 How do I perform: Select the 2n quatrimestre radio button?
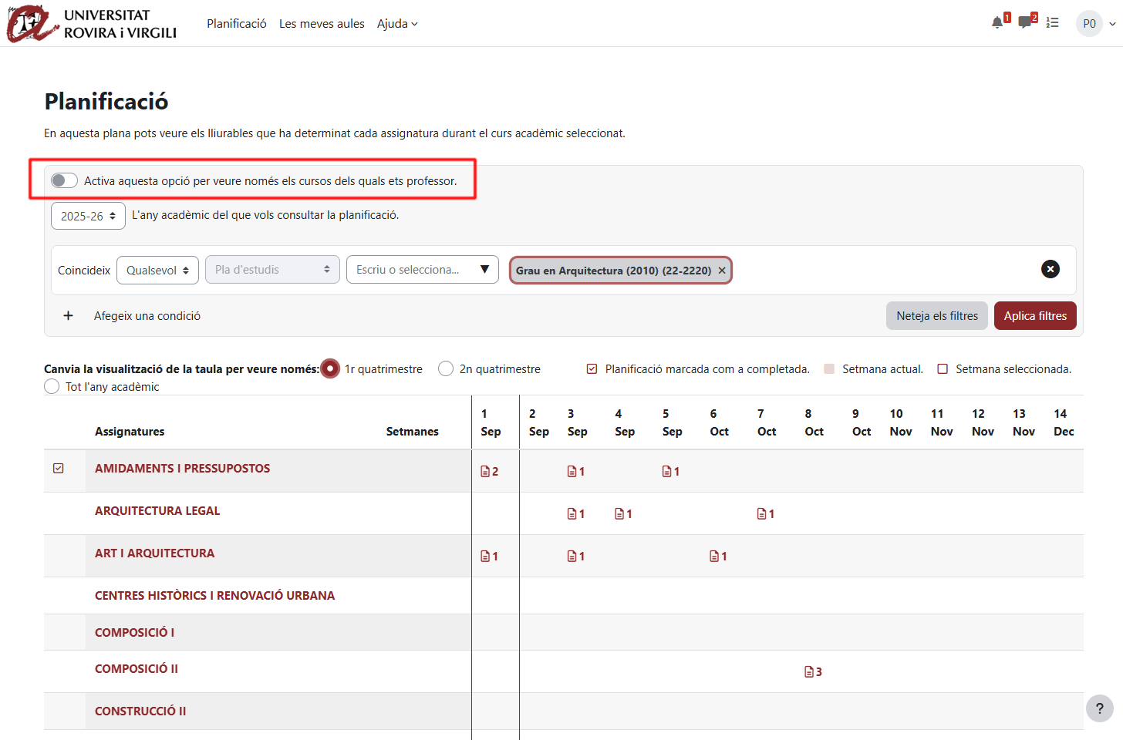coord(446,369)
